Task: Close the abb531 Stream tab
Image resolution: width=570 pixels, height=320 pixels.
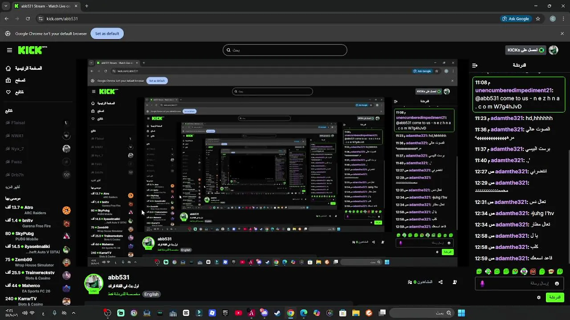Action: click(76, 6)
